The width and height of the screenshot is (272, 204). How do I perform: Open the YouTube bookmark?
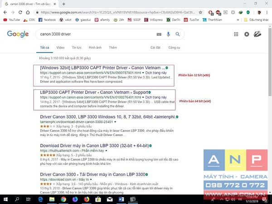click(x=12, y=20)
